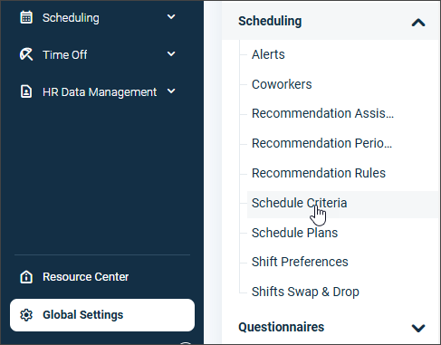The width and height of the screenshot is (441, 345).
Task: Go to Shift Preferences
Action: [x=300, y=262]
